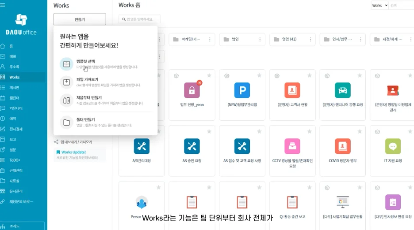
Task: Choose 템플릿 선택 option
Action: coord(106,64)
